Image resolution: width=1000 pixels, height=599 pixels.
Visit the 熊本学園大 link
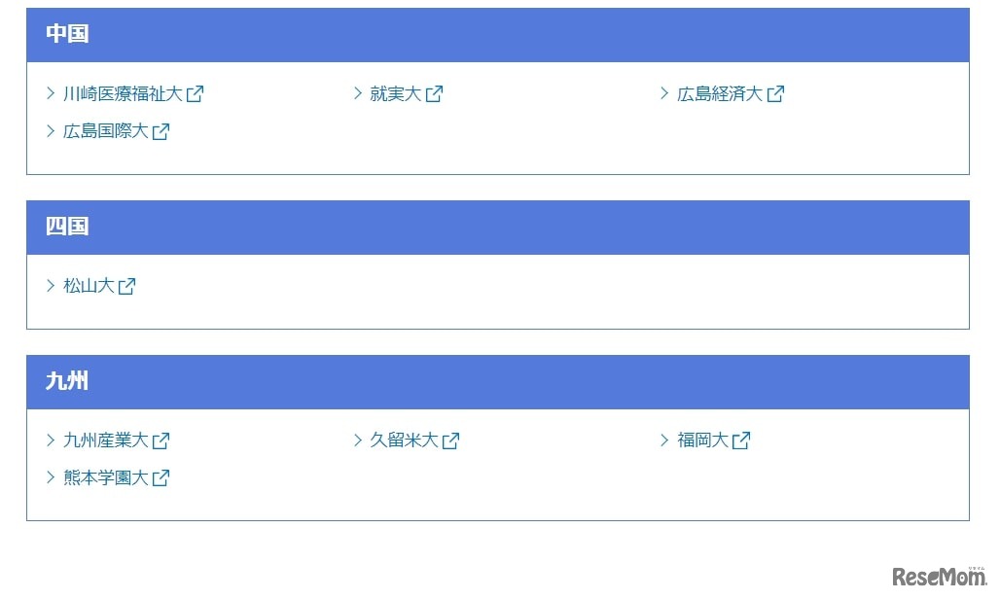point(105,478)
